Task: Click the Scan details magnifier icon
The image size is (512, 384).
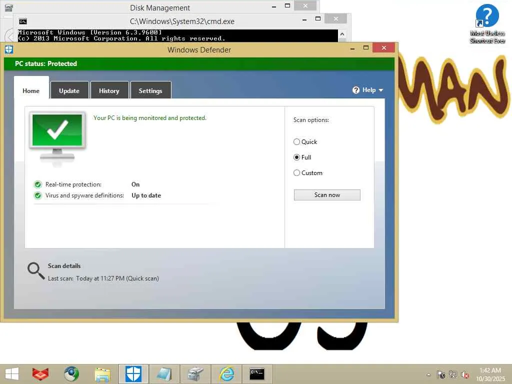Action: tap(36, 271)
